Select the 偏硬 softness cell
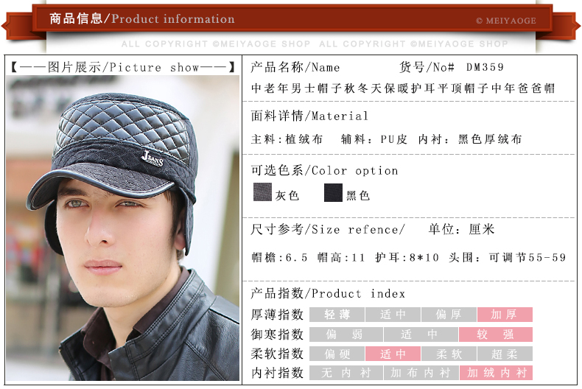The height and width of the screenshot is (389, 582). [x=337, y=354]
